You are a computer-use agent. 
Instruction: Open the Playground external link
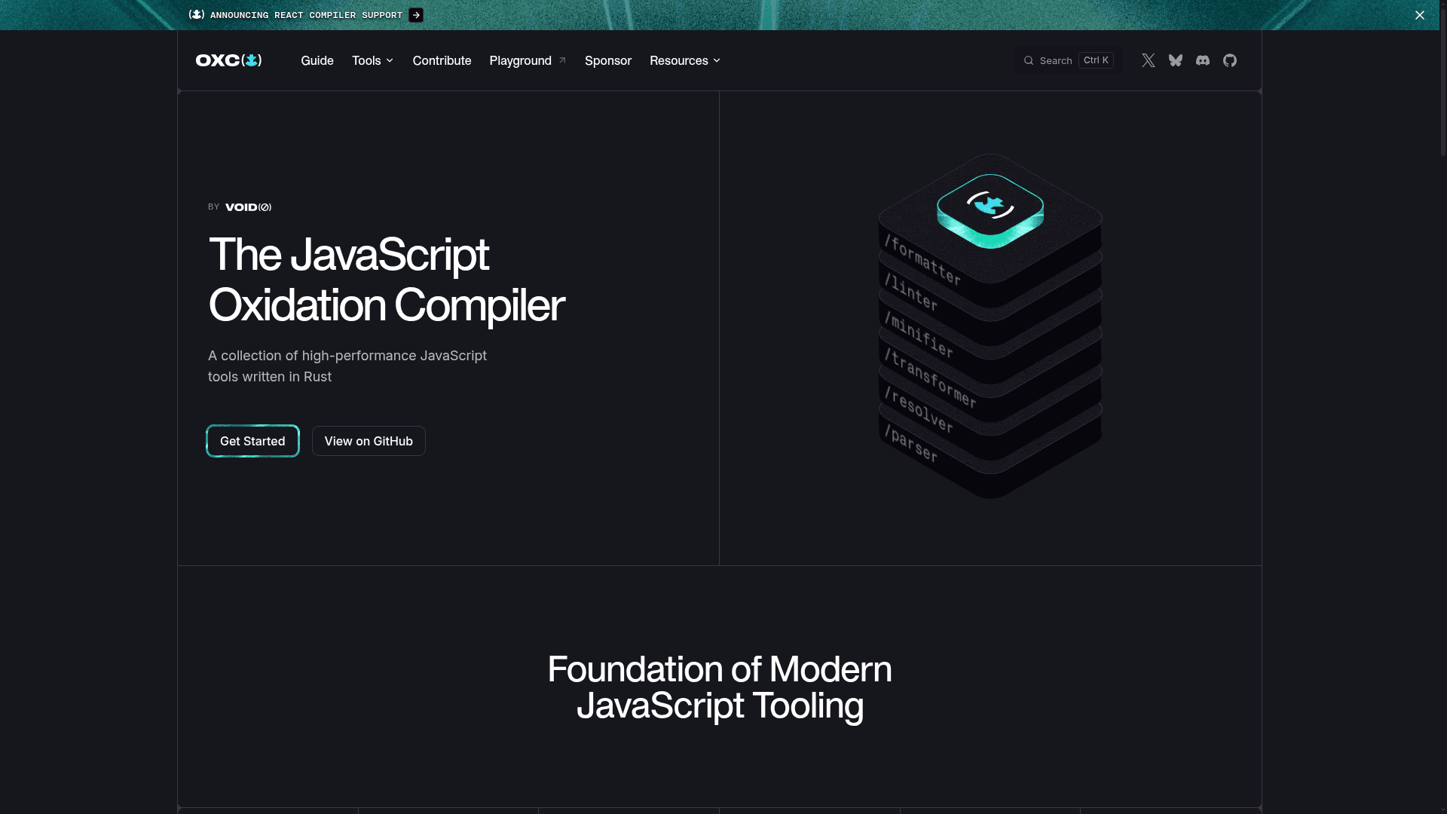tap(528, 60)
